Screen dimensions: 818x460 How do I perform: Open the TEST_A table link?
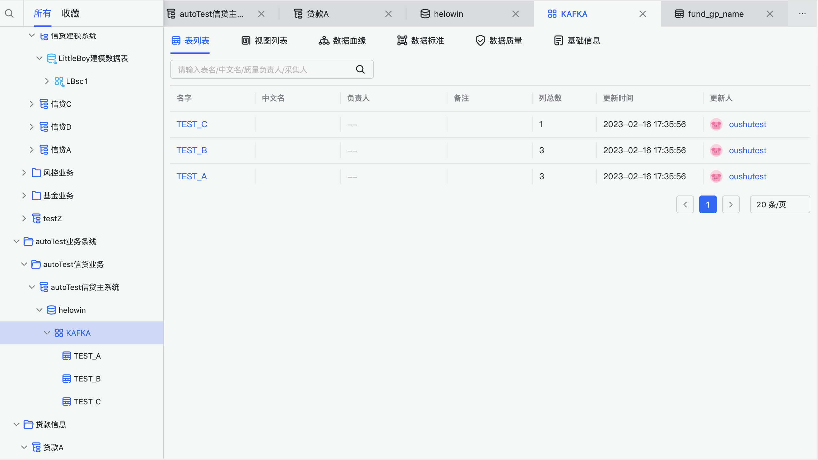pos(192,176)
